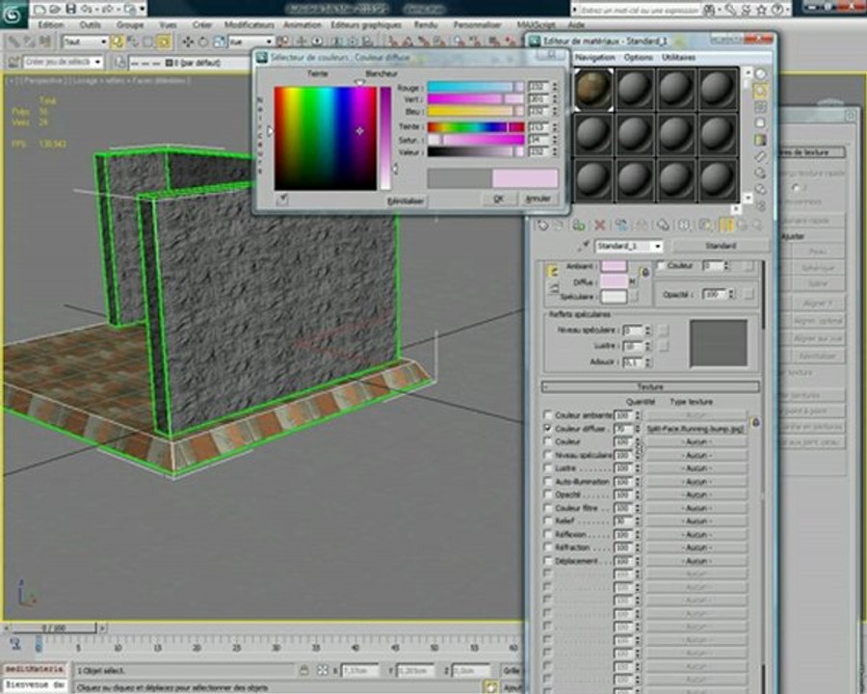Click Assign Material to Selection icon
Viewport: 867px width, 694px height.
578,226
